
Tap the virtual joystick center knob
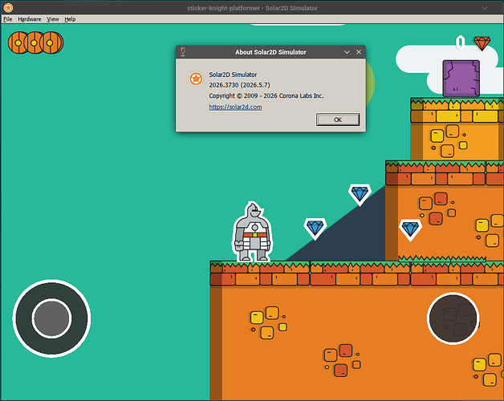[51, 318]
